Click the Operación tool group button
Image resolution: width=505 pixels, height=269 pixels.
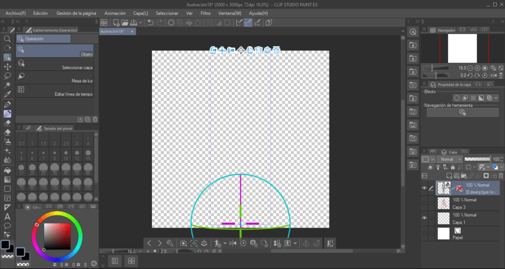(43, 38)
